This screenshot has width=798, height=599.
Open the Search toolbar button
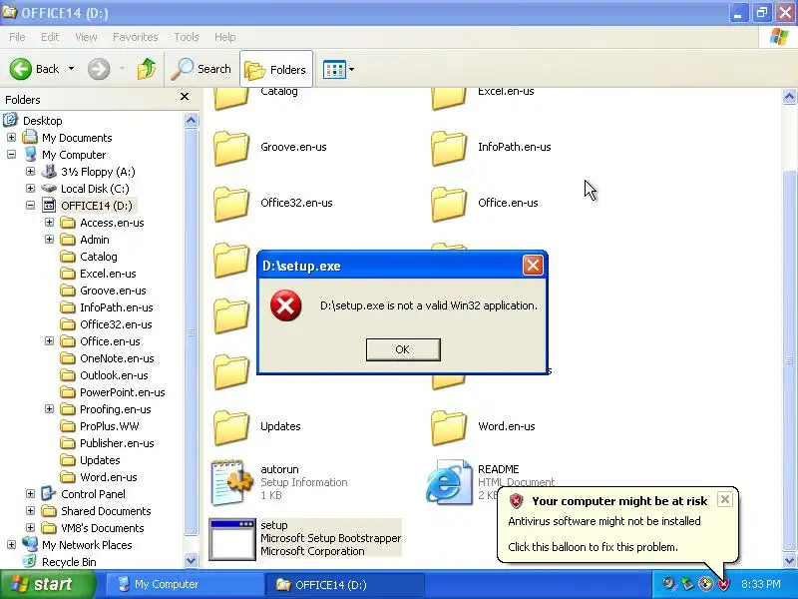[201, 69]
